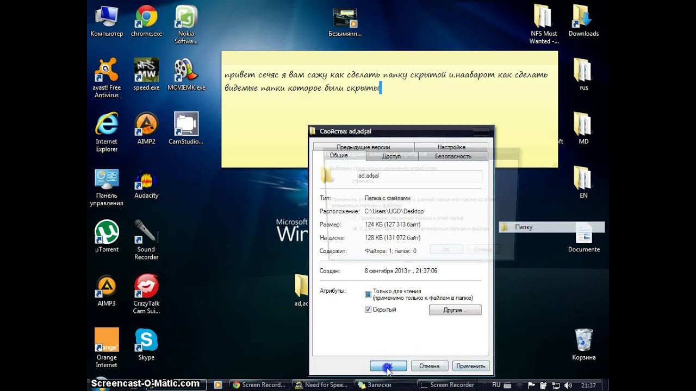This screenshot has width=696, height=391.
Task: Open the network connection tray icon
Action: coord(556,385)
